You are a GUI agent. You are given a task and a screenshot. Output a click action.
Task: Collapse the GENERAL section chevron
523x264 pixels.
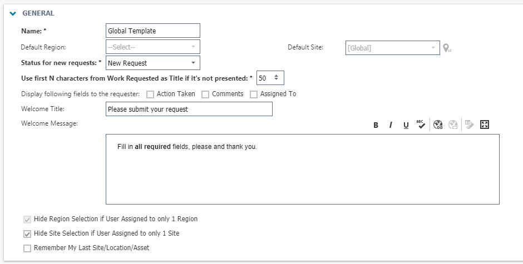pos(13,13)
